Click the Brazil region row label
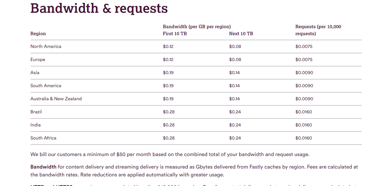Image resolution: width=392 pixels, height=186 pixels. [x=36, y=112]
